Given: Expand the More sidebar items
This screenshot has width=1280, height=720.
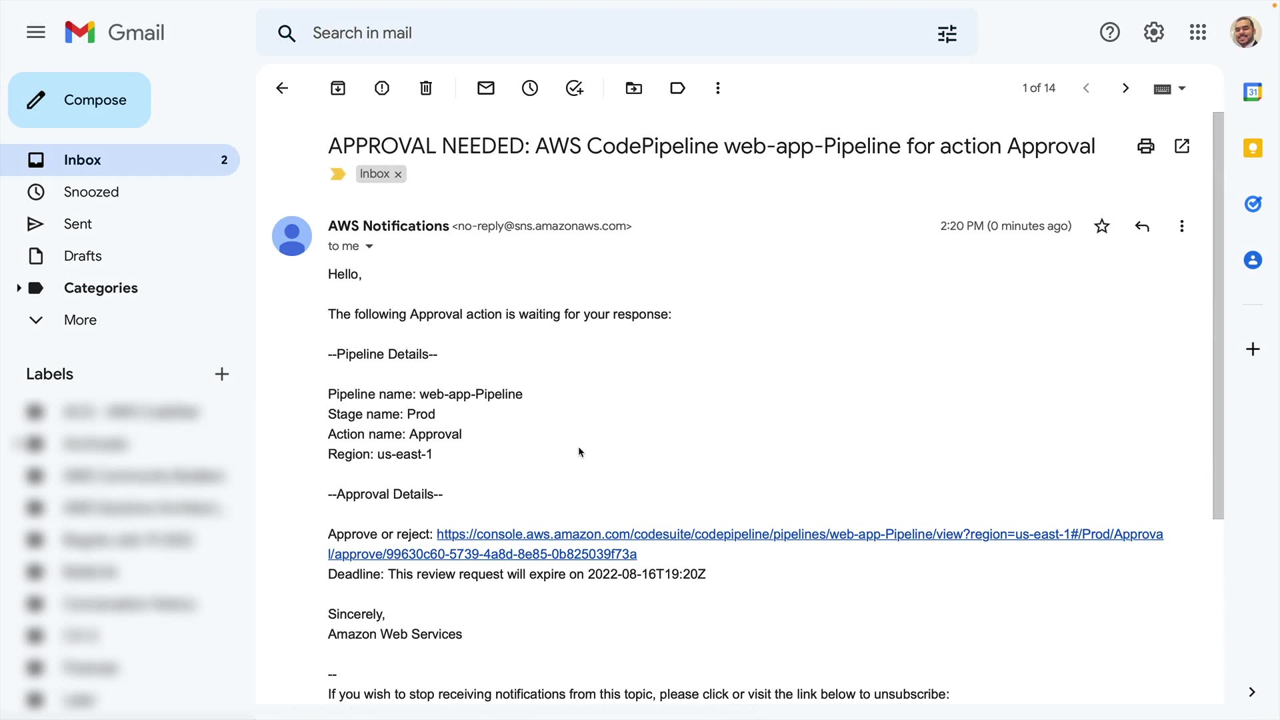Looking at the screenshot, I should pyautogui.click(x=80, y=320).
